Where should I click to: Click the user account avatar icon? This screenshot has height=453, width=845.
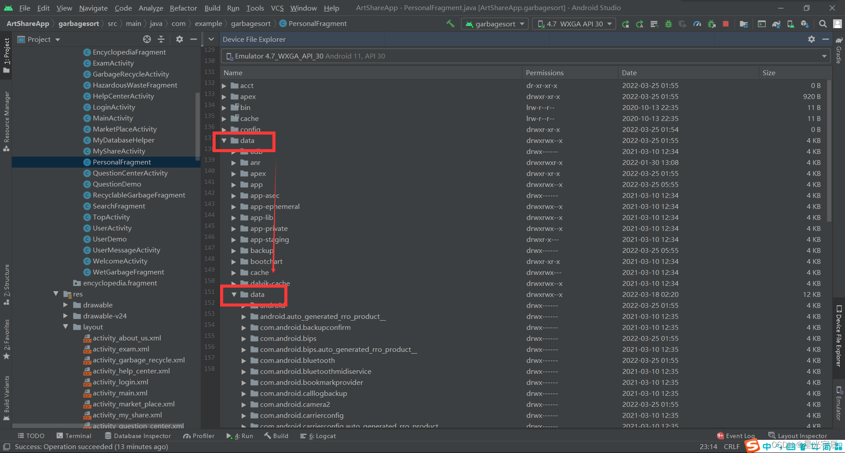pos(838,24)
